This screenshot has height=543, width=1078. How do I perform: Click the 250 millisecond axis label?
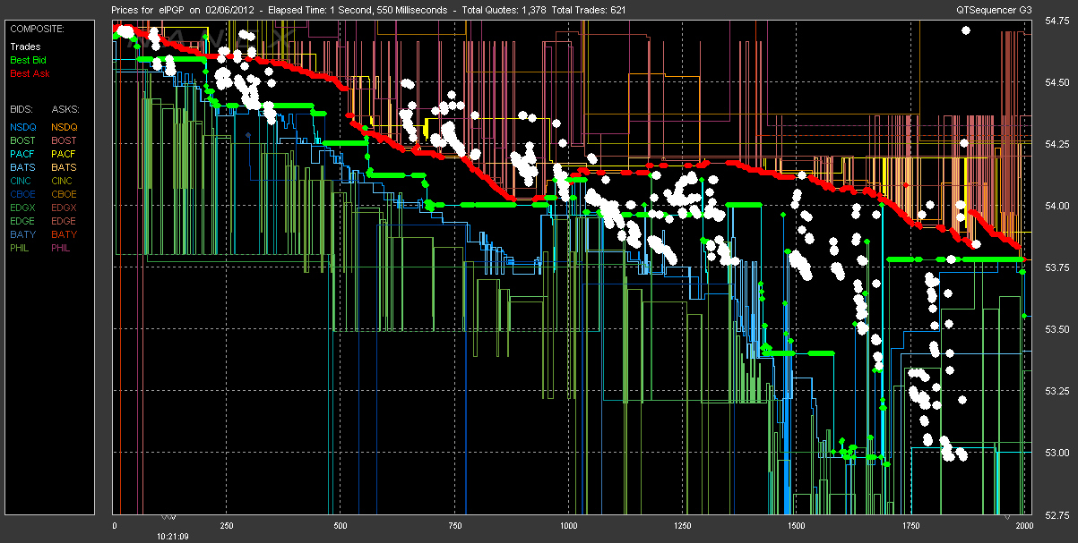(x=227, y=527)
